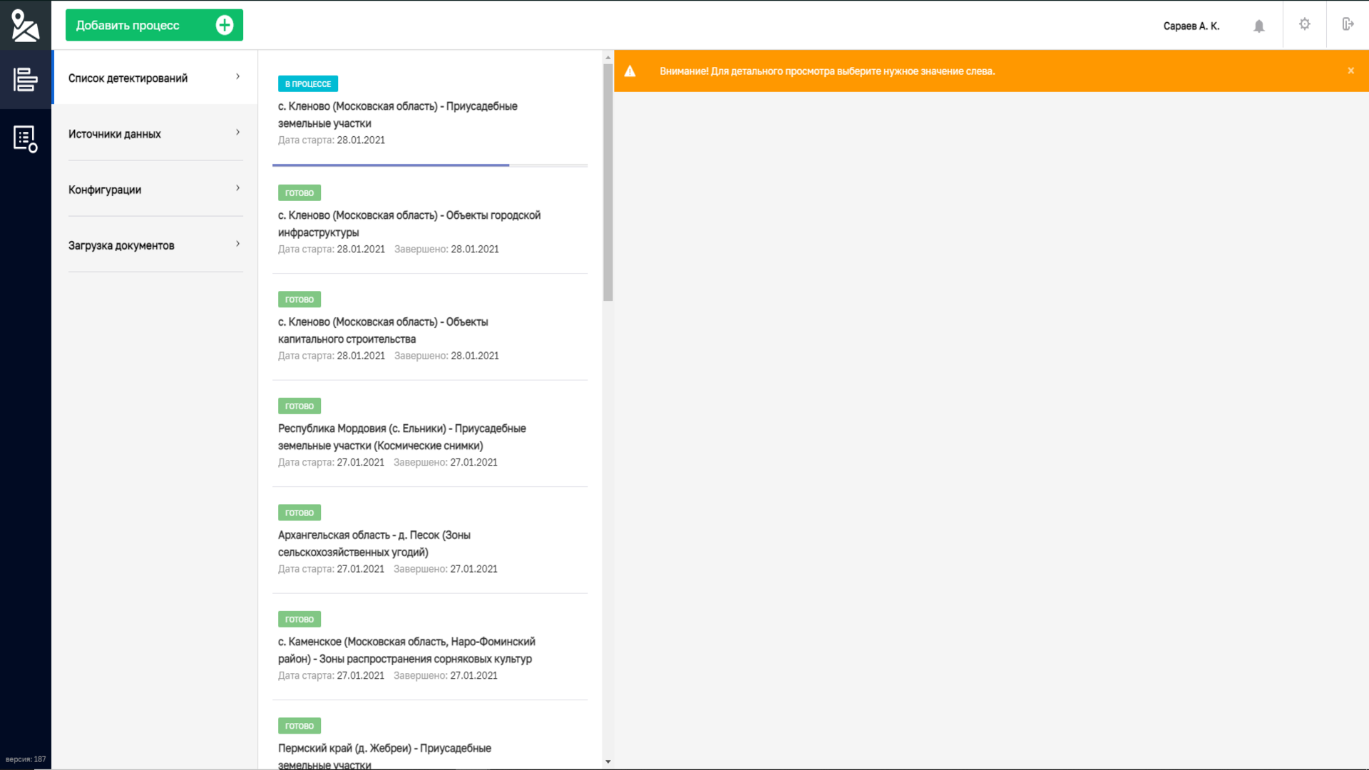Click Дата старта of Кленово Приусадебные entry

332,140
